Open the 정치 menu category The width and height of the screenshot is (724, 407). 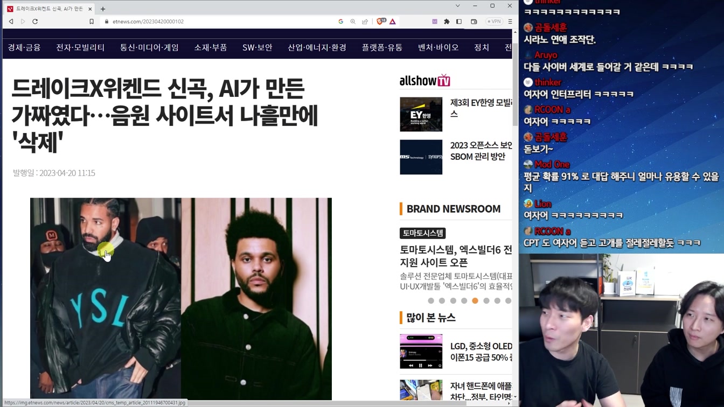[482, 47]
